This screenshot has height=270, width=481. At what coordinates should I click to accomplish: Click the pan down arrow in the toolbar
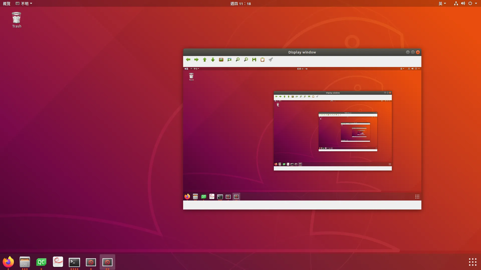tap(213, 59)
